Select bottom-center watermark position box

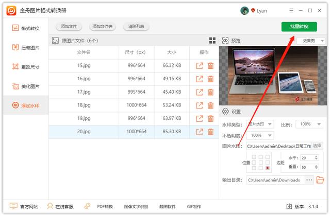pyautogui.click(x=261, y=168)
